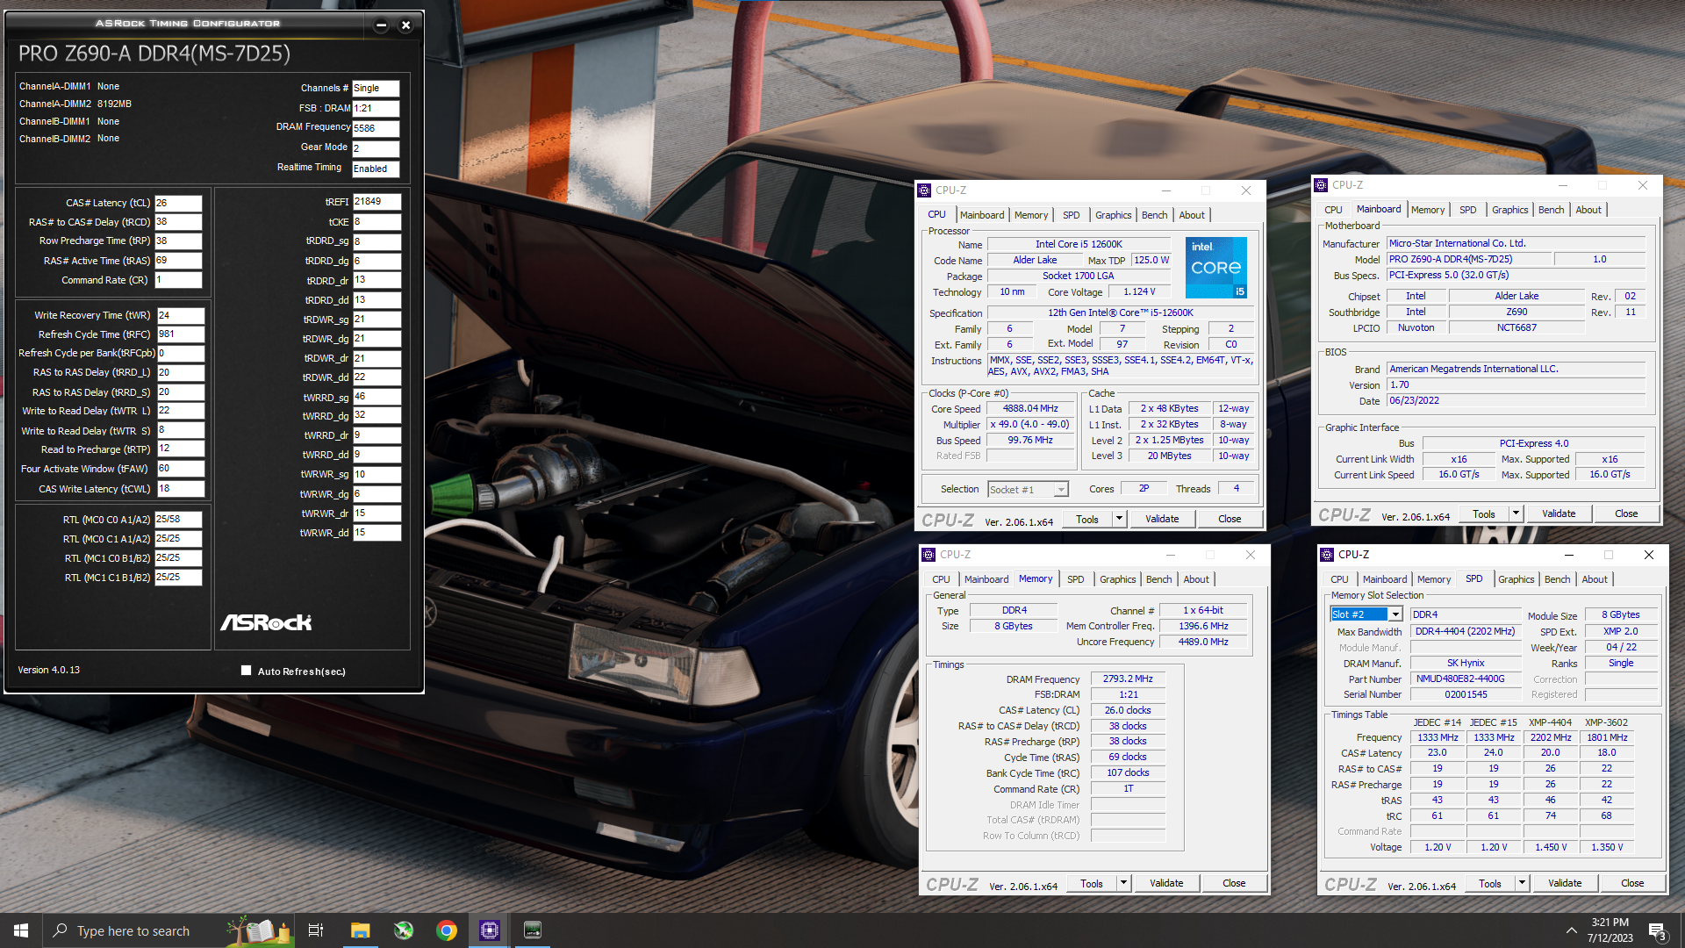This screenshot has height=948, width=1685.
Task: Launch File Explorer from the taskbar
Action: 360,930
